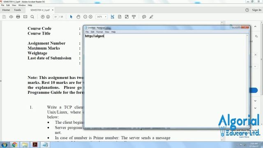The height and width of the screenshot is (148, 263).
Task: Switch to the Home tab
Action: point(6,10)
